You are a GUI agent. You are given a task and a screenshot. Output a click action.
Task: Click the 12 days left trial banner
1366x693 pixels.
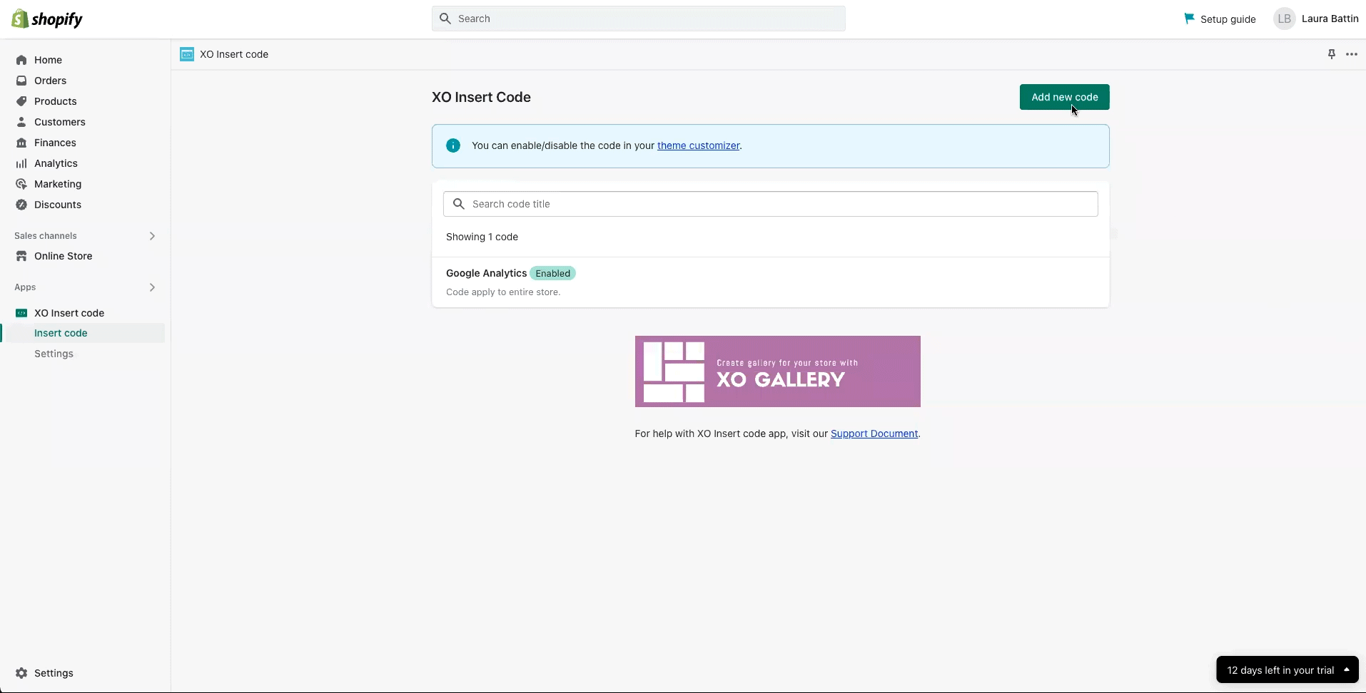(x=1287, y=669)
